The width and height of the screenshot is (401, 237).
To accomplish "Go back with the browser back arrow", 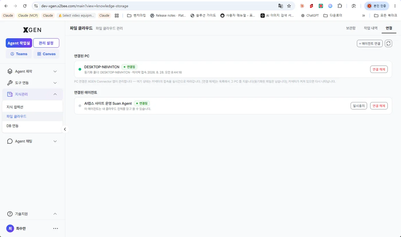I will tap(6, 6).
